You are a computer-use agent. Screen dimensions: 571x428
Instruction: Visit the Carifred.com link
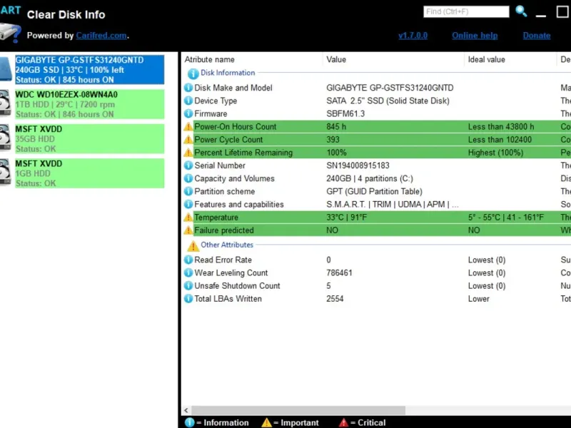101,36
